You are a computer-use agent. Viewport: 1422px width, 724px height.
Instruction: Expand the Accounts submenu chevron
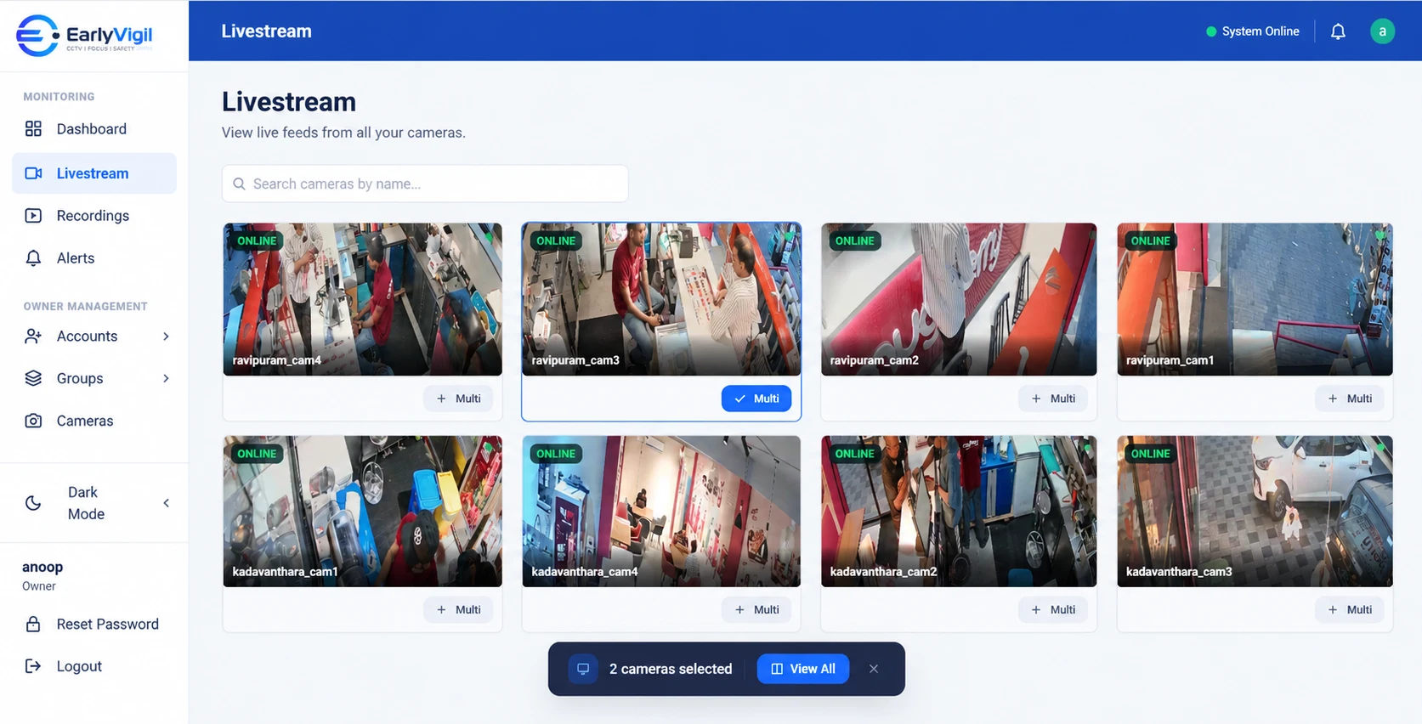[x=166, y=337]
